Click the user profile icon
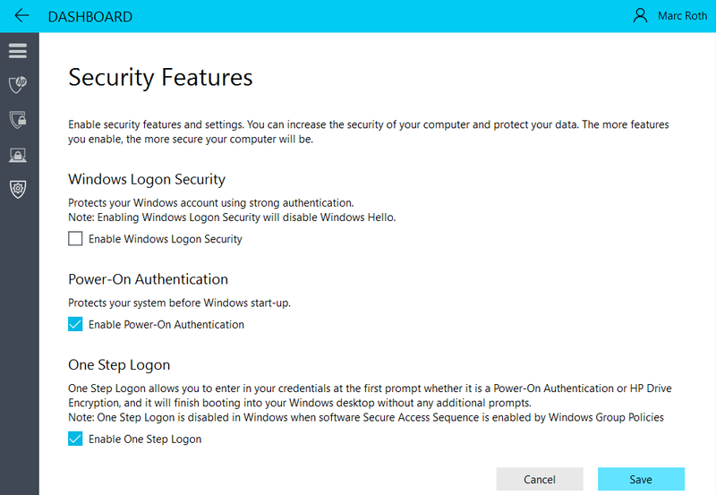The height and width of the screenshot is (495, 716). click(x=640, y=15)
